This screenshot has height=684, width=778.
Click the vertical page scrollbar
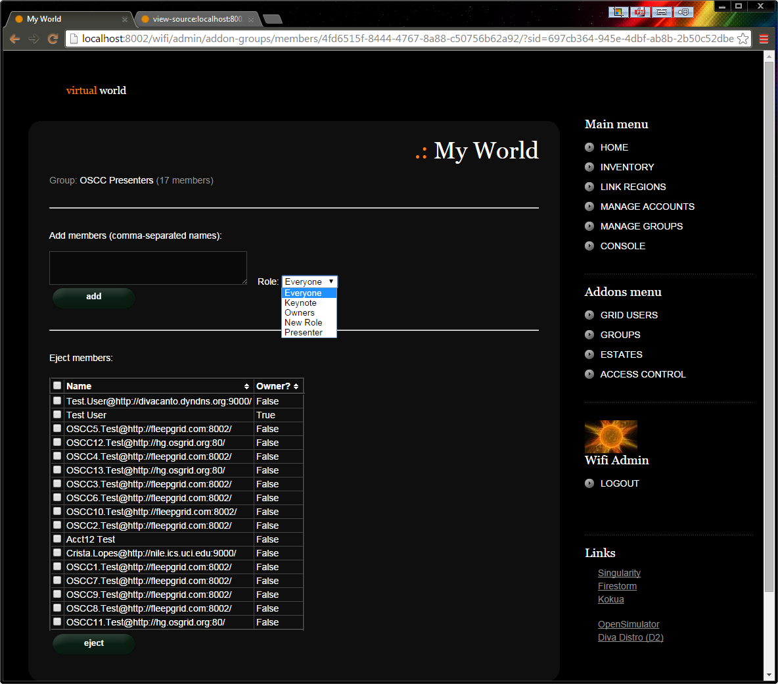[769, 326]
